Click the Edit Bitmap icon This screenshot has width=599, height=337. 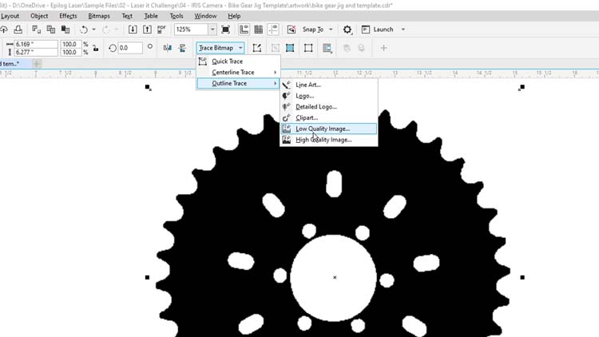pos(256,48)
